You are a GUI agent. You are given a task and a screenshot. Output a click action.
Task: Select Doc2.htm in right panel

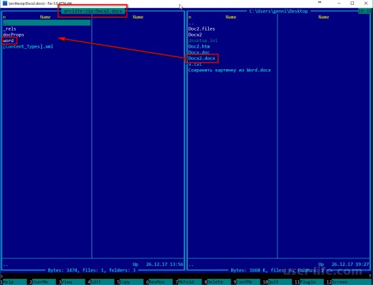[199, 47]
